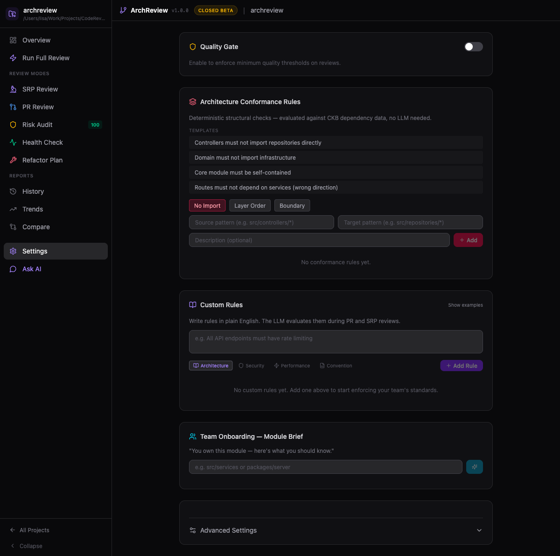Select the Health Check pulse icon
The image size is (560, 556).
tap(13, 142)
